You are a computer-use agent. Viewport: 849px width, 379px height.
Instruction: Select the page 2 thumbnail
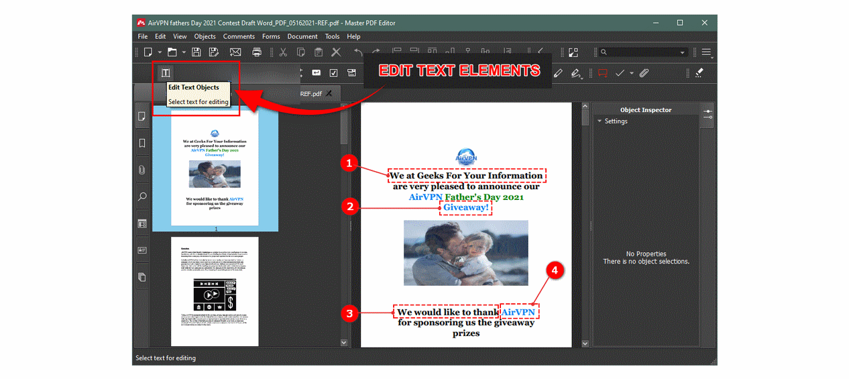point(215,291)
